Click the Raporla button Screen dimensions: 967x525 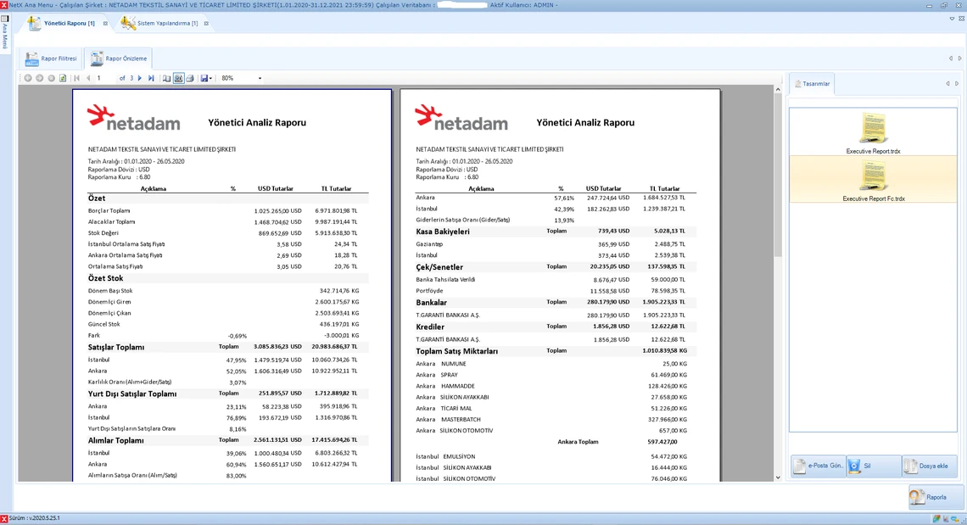(x=935, y=497)
